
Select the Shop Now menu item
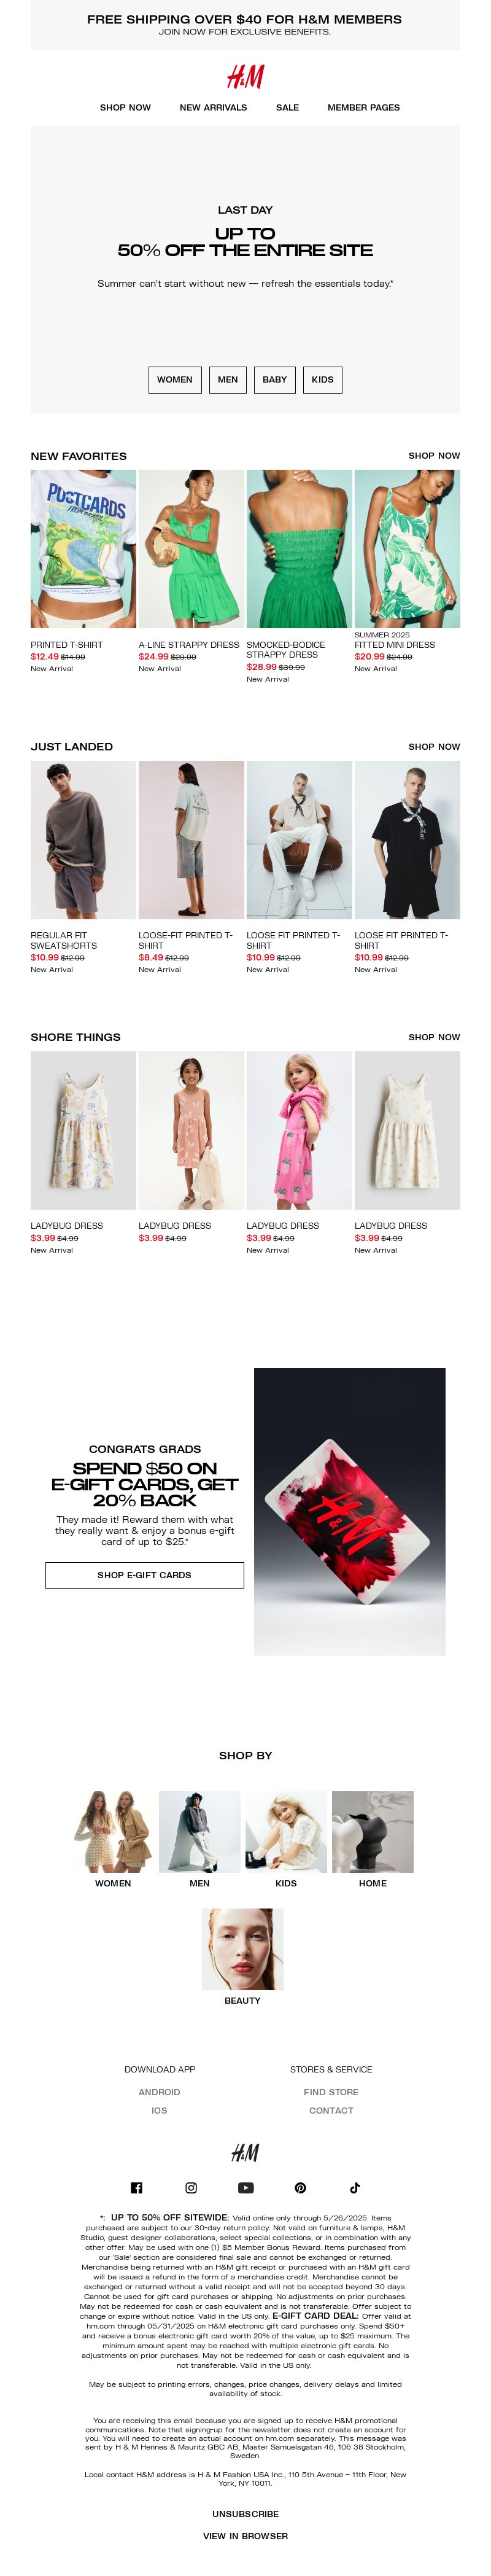tap(125, 107)
